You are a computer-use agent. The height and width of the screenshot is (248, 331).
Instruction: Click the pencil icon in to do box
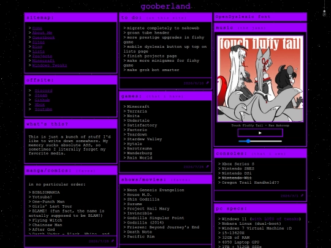pyautogui.click(x=207, y=83)
